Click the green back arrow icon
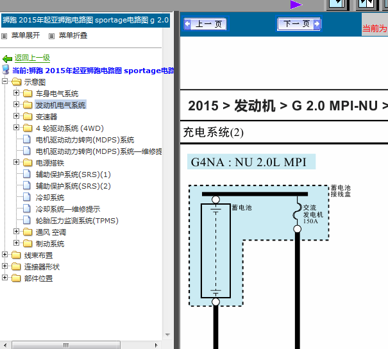Image resolution: width=388 pixels, height=349 pixels. [7, 58]
